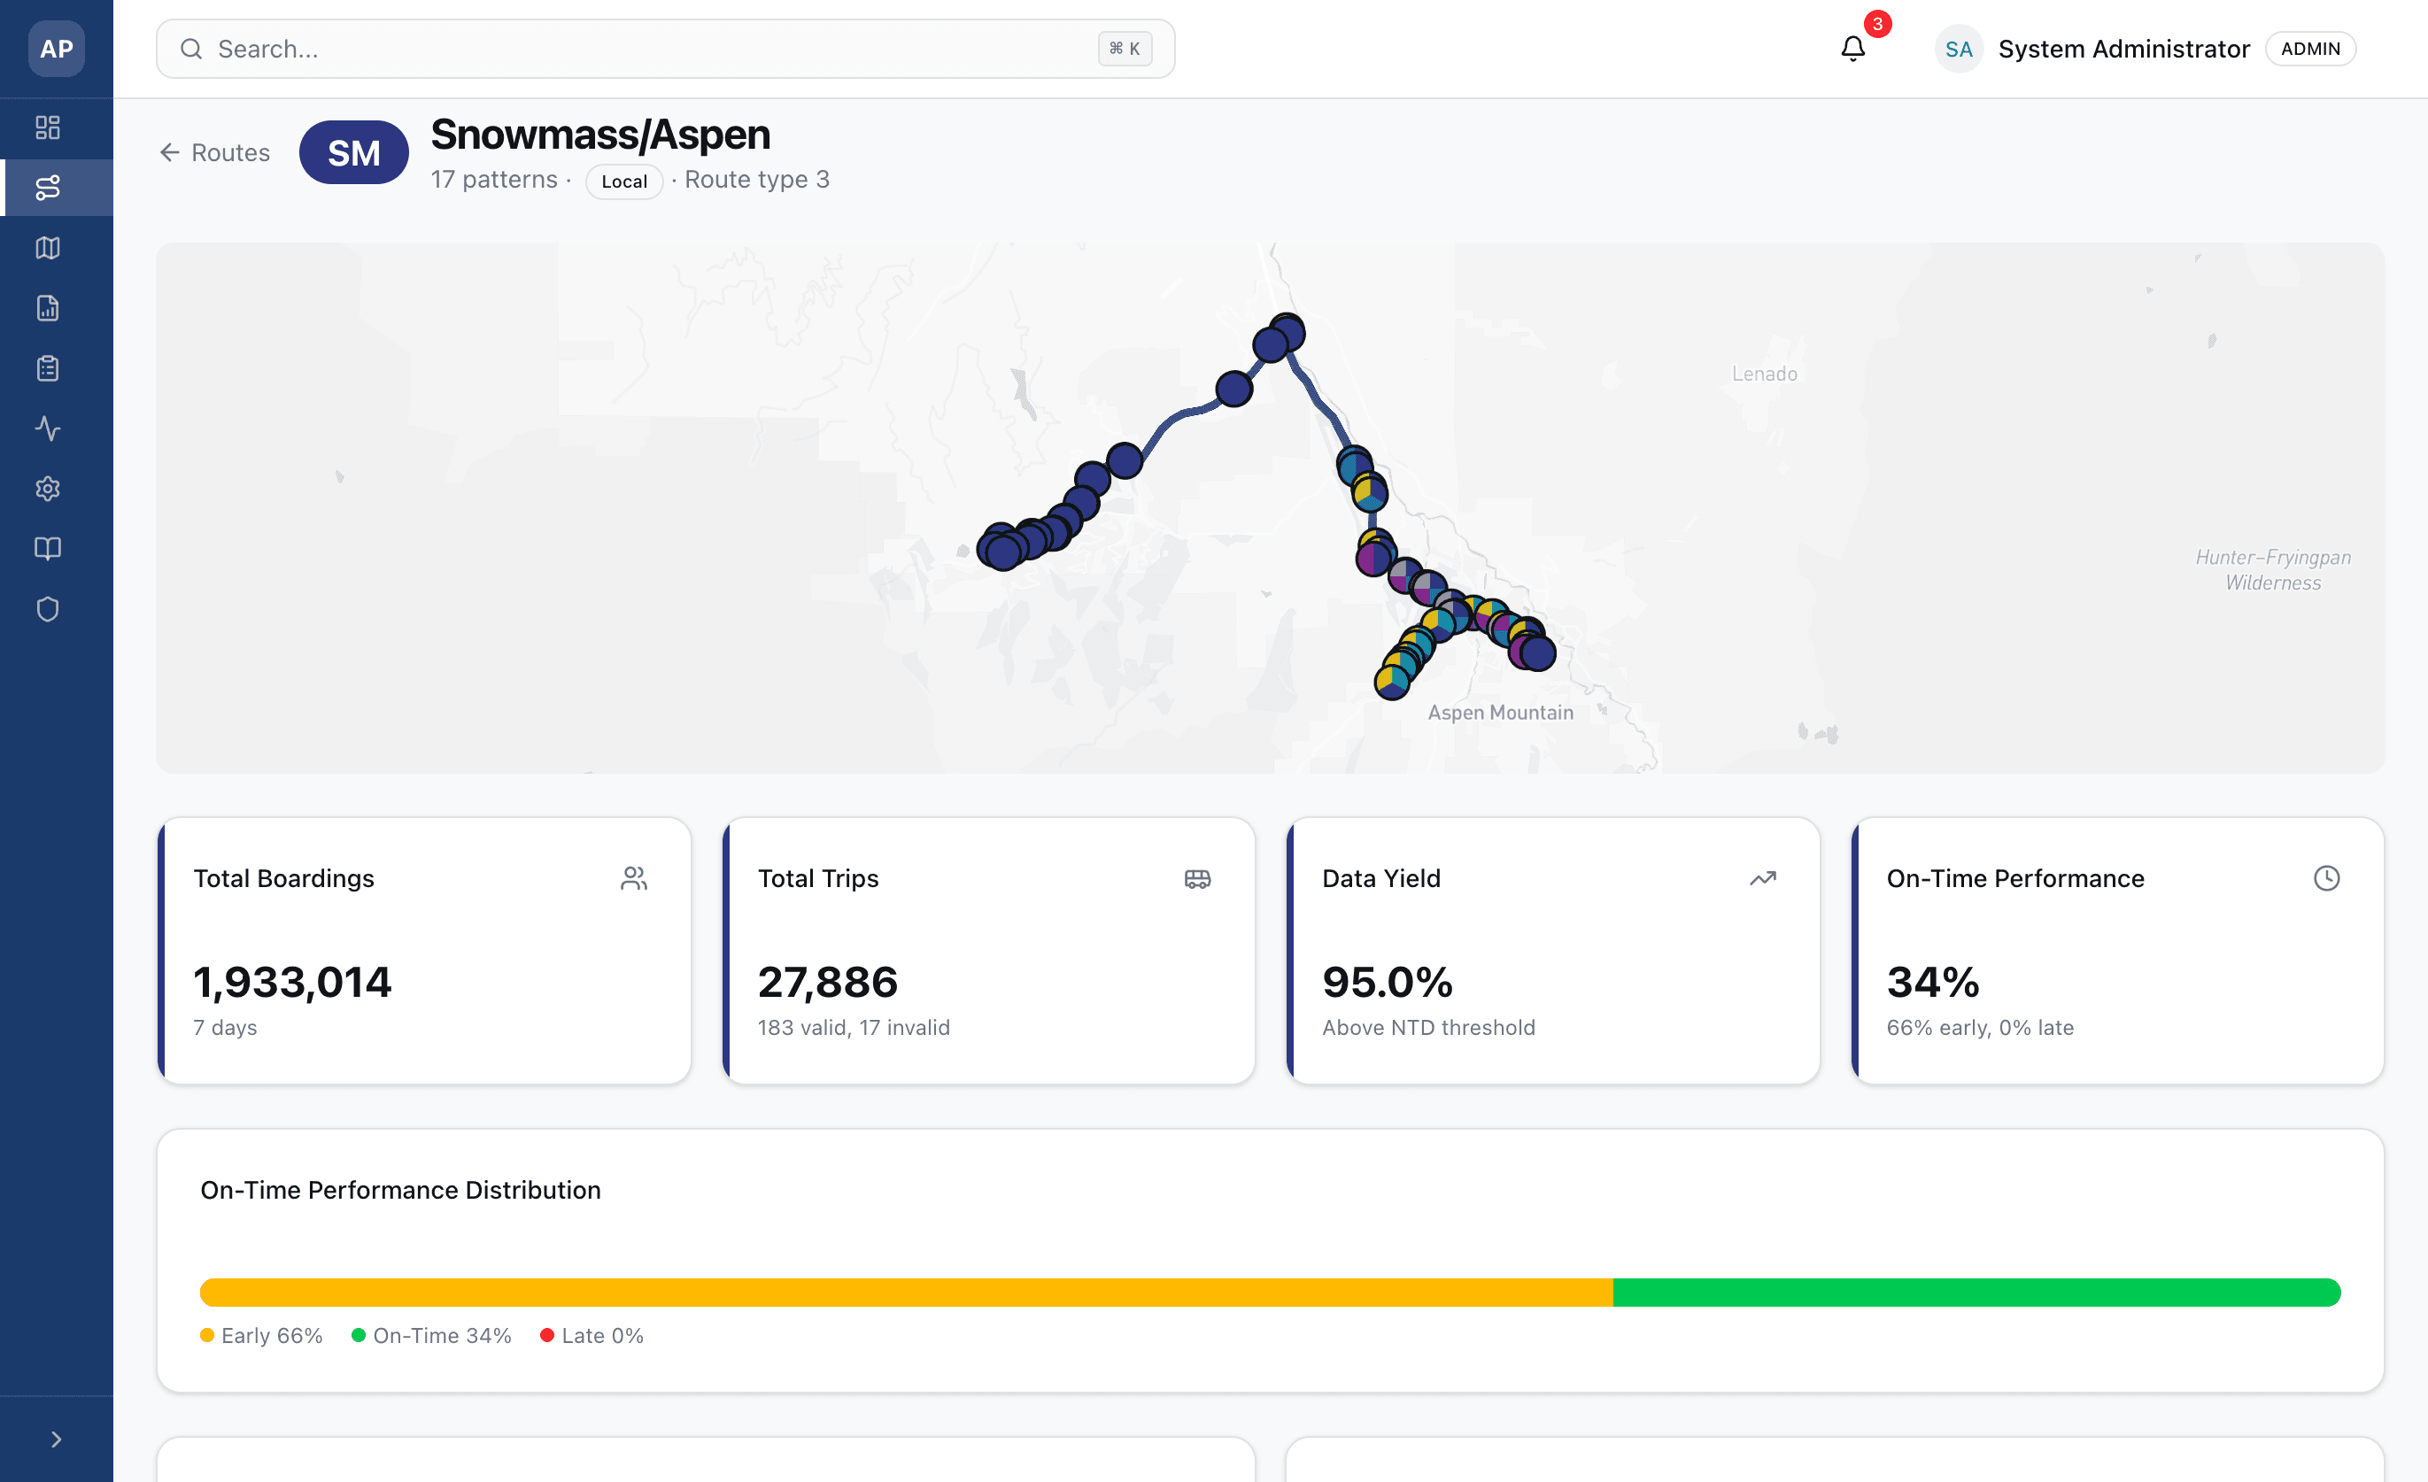Open the activity pulse icon in sidebar
This screenshot has width=2428, height=1482.
47,428
